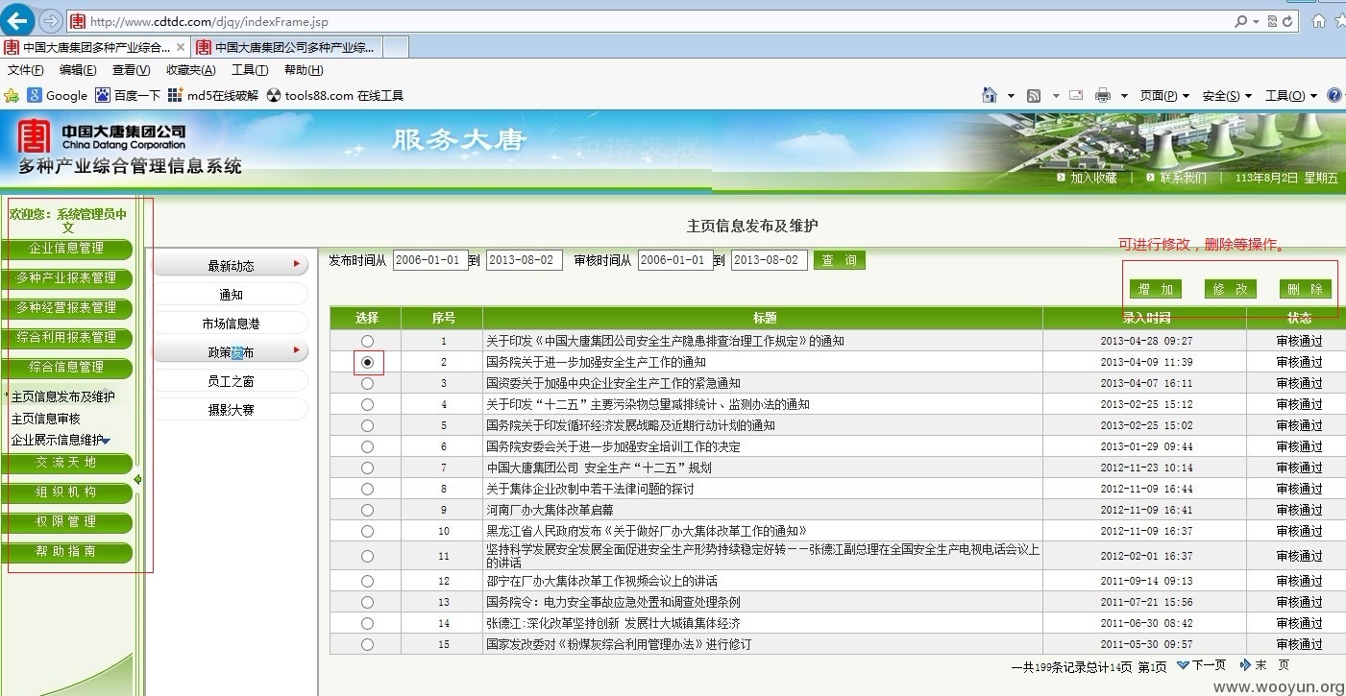Open the 百度一下 bookmark
Image resolution: width=1346 pixels, height=696 pixels.
(x=128, y=95)
